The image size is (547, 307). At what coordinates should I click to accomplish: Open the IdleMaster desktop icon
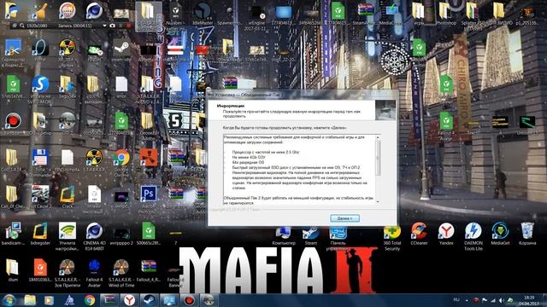203,14
